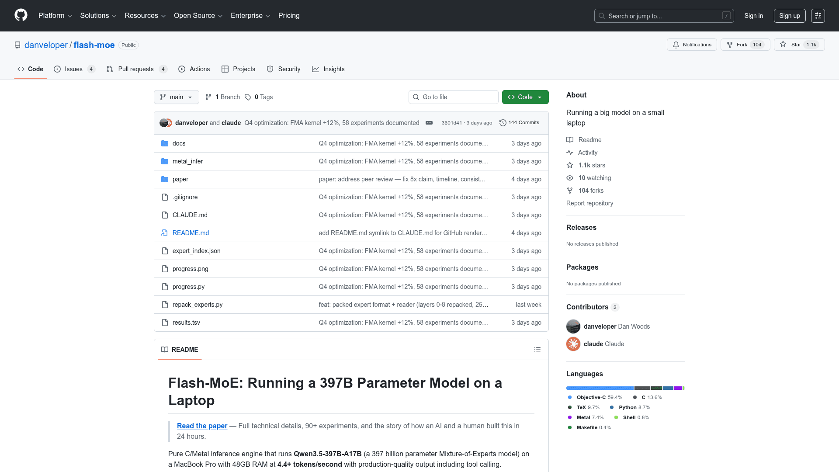Click the GitHub logo icon
This screenshot has width=839, height=472.
(21, 15)
